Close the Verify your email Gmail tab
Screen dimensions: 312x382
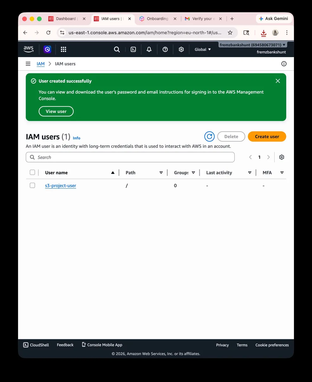[x=220, y=19]
